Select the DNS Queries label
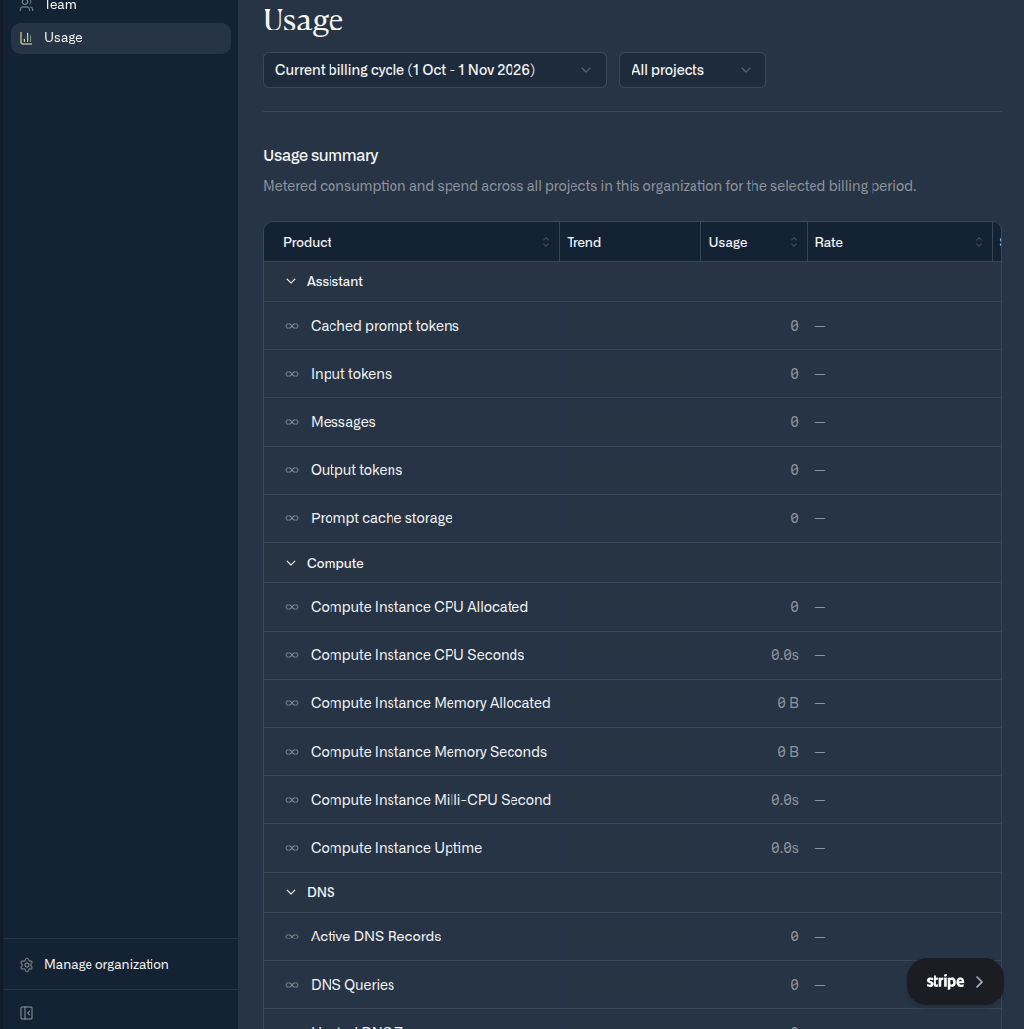The width and height of the screenshot is (1024, 1029). click(353, 985)
